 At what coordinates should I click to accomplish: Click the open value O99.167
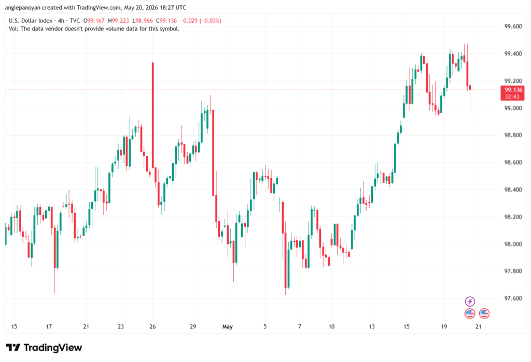(x=94, y=21)
